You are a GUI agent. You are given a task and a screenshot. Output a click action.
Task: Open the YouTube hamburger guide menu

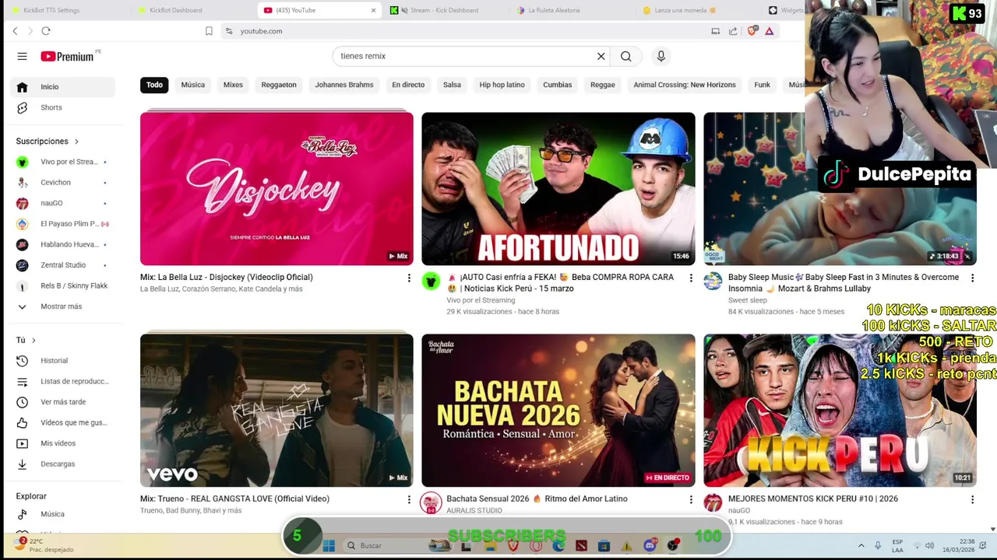point(22,56)
